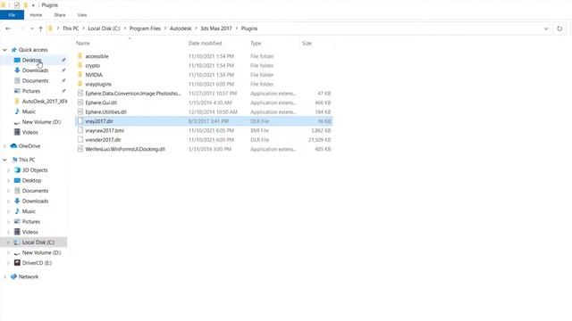
Task: Select Local Disk (C:) in navigation pane
Action: point(38,243)
